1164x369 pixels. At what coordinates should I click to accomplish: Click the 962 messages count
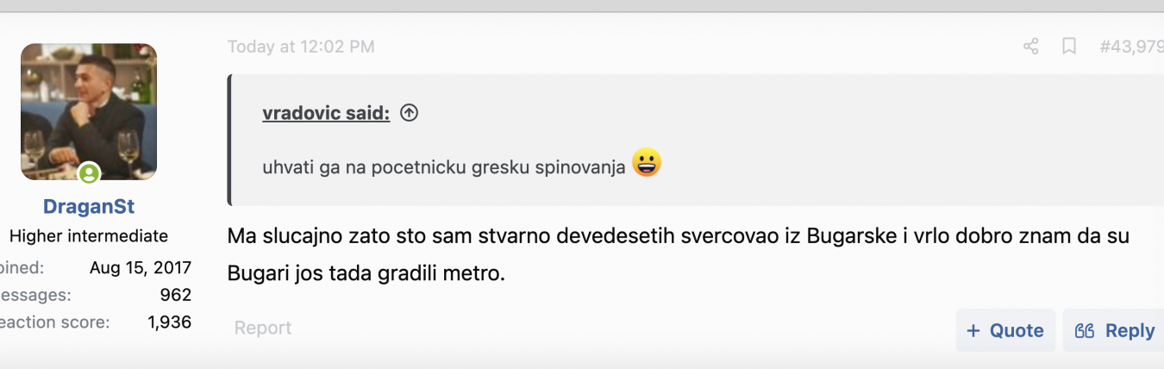click(175, 295)
